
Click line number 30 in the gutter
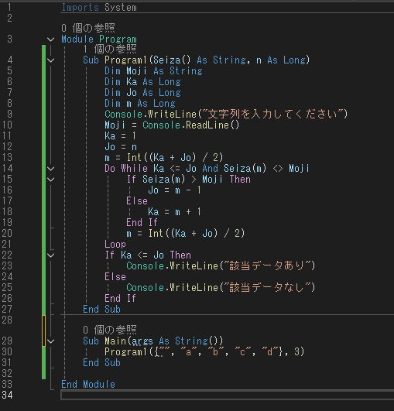point(7,351)
